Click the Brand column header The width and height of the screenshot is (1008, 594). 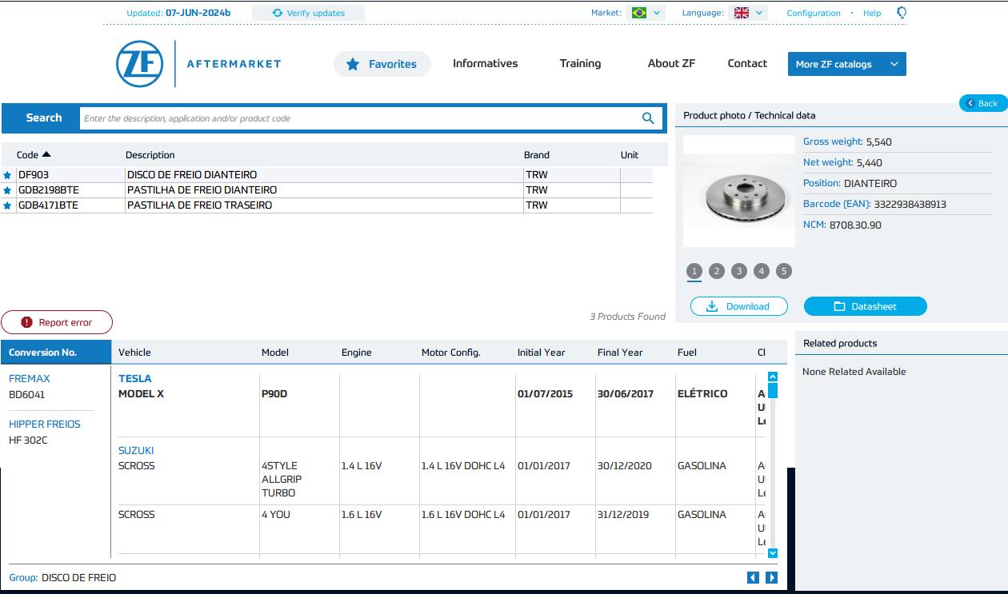(x=537, y=155)
